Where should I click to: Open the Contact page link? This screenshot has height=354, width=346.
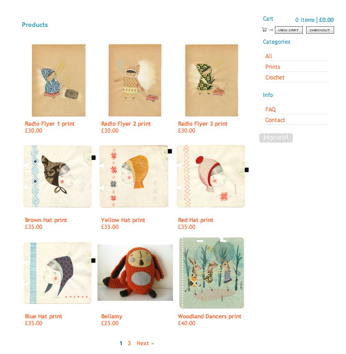tap(275, 120)
